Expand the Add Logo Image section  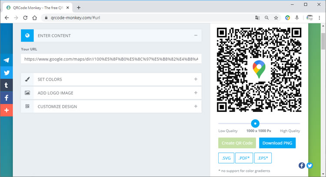click(x=196, y=93)
